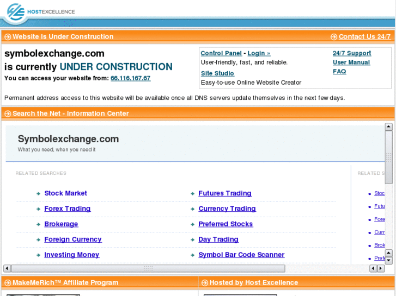
Task: Open the Symbol Bar Code Scanner link
Action: [x=241, y=255]
